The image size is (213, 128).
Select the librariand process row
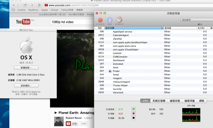click(x=153, y=92)
